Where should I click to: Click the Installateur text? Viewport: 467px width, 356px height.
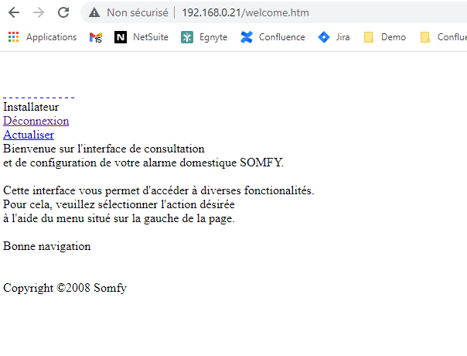point(31,107)
